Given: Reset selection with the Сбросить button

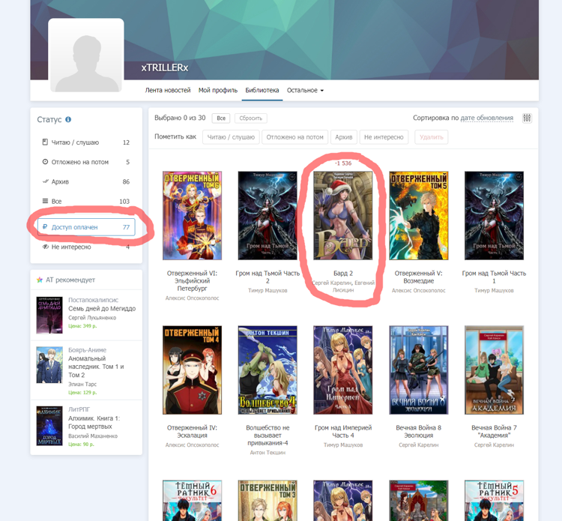Looking at the screenshot, I should pos(250,118).
